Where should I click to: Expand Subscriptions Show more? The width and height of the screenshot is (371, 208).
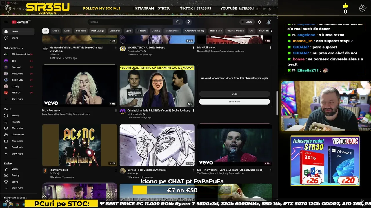tap(19, 99)
